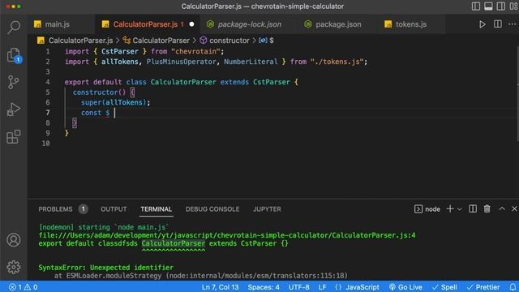Open the tokens.js editor tab
This screenshot has height=292, width=519.
411,24
